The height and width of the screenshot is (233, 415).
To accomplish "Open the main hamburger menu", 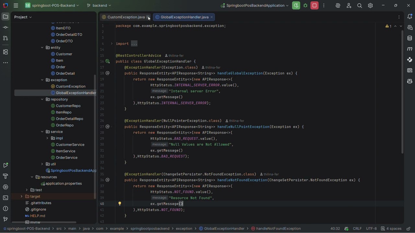I will pos(16,6).
